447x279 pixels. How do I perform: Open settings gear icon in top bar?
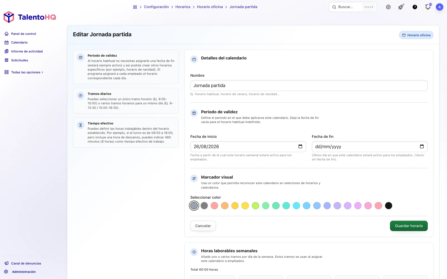point(388,7)
